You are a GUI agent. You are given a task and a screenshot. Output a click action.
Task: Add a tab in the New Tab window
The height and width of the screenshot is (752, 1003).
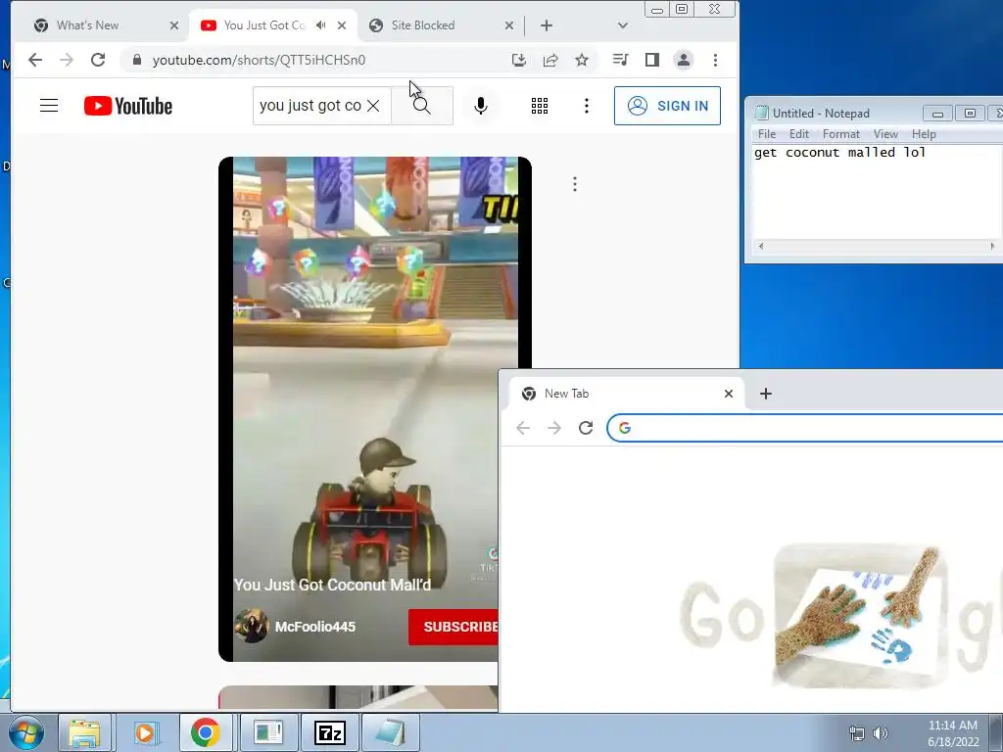point(766,394)
